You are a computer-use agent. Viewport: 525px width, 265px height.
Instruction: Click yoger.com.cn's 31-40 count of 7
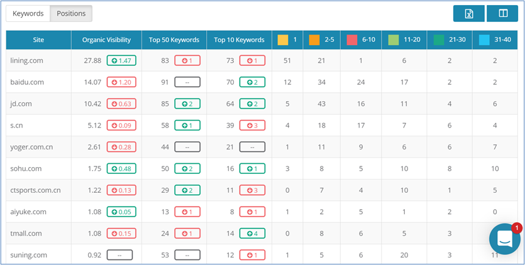tap(495, 147)
